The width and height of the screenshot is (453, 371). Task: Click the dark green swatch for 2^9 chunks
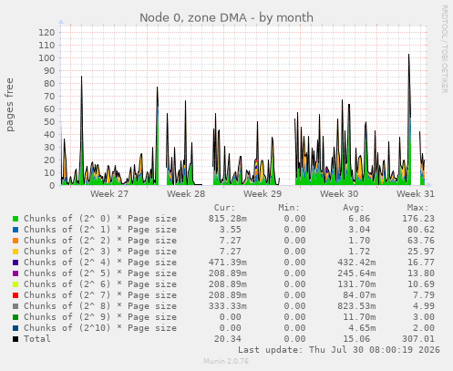(15, 317)
